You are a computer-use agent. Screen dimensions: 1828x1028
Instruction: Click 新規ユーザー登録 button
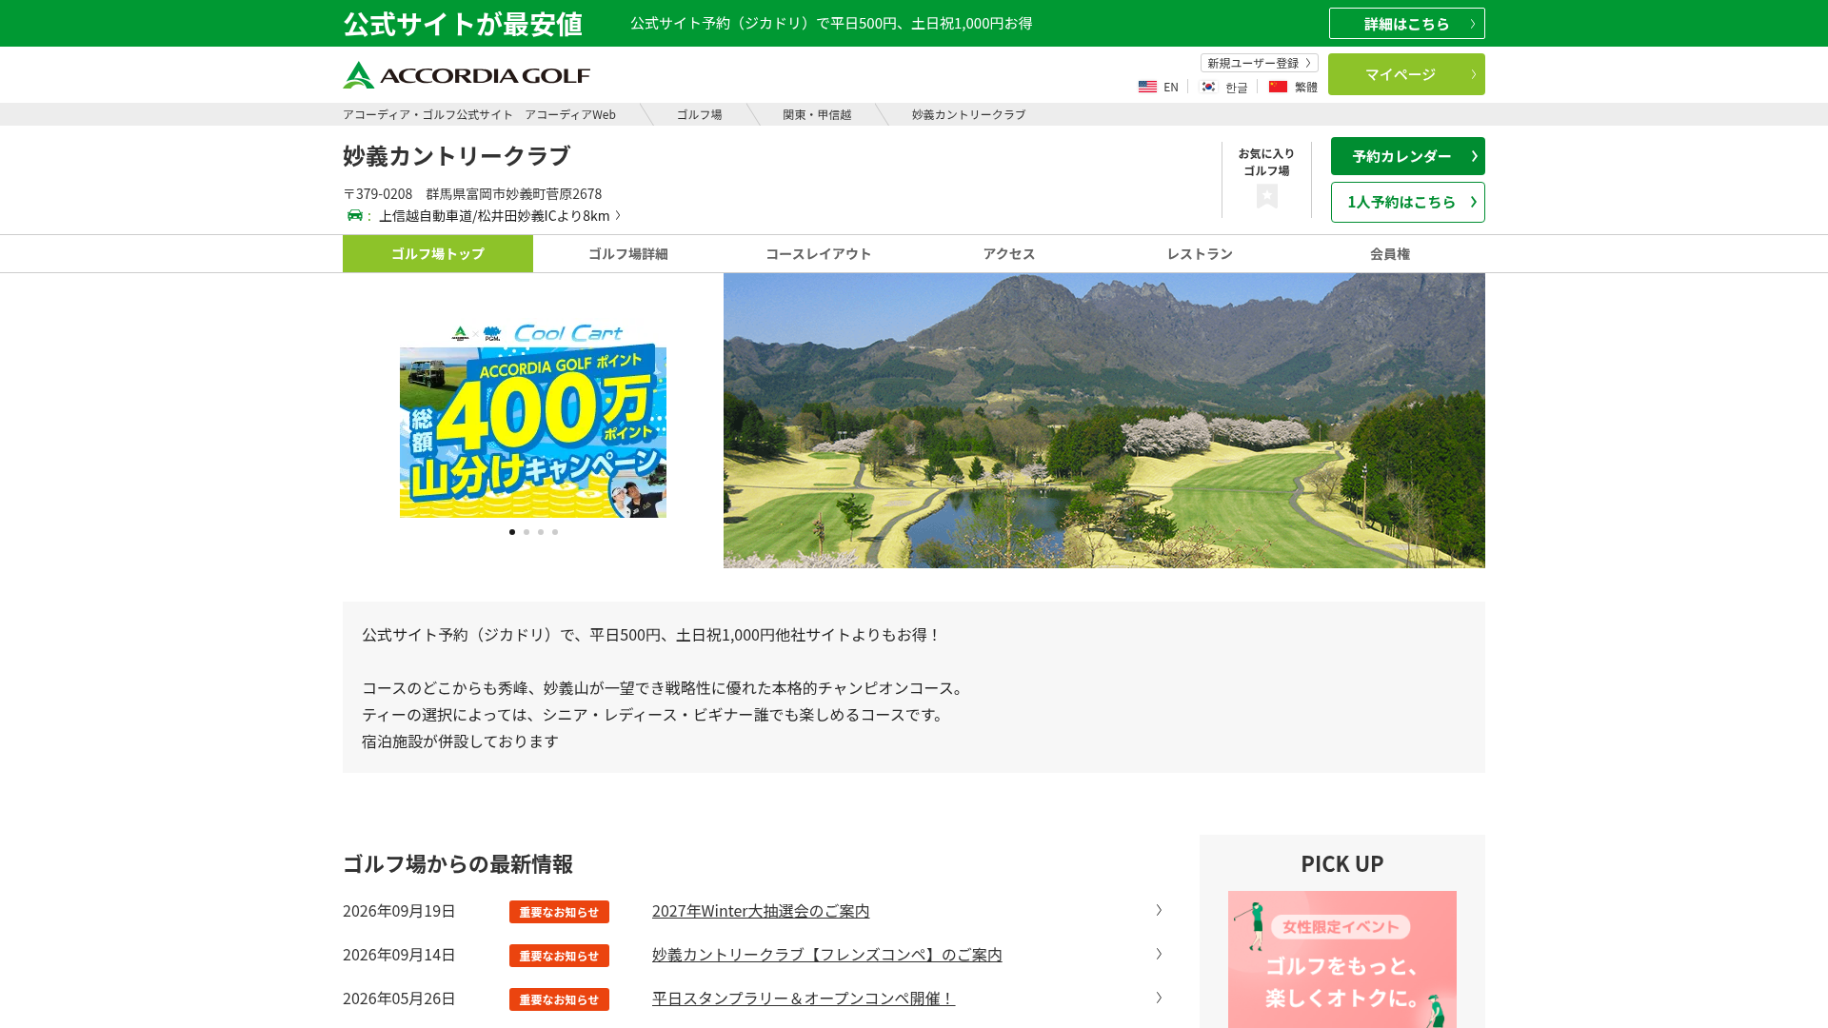[x=1260, y=63]
